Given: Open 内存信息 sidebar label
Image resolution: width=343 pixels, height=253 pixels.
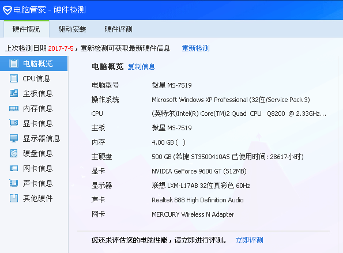Looking at the screenshot, I should [38, 108].
